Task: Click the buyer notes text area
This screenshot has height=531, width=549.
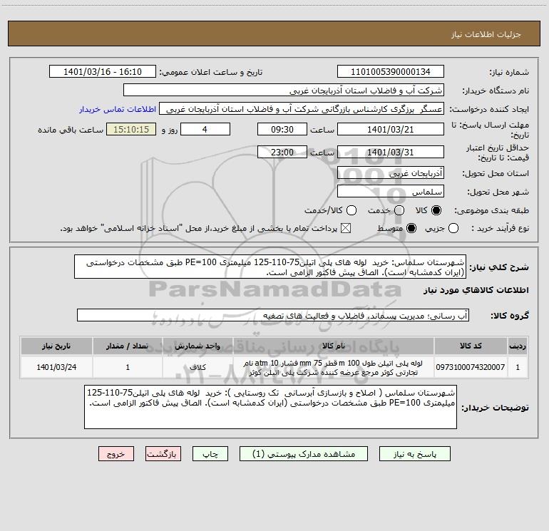Action: (x=270, y=407)
